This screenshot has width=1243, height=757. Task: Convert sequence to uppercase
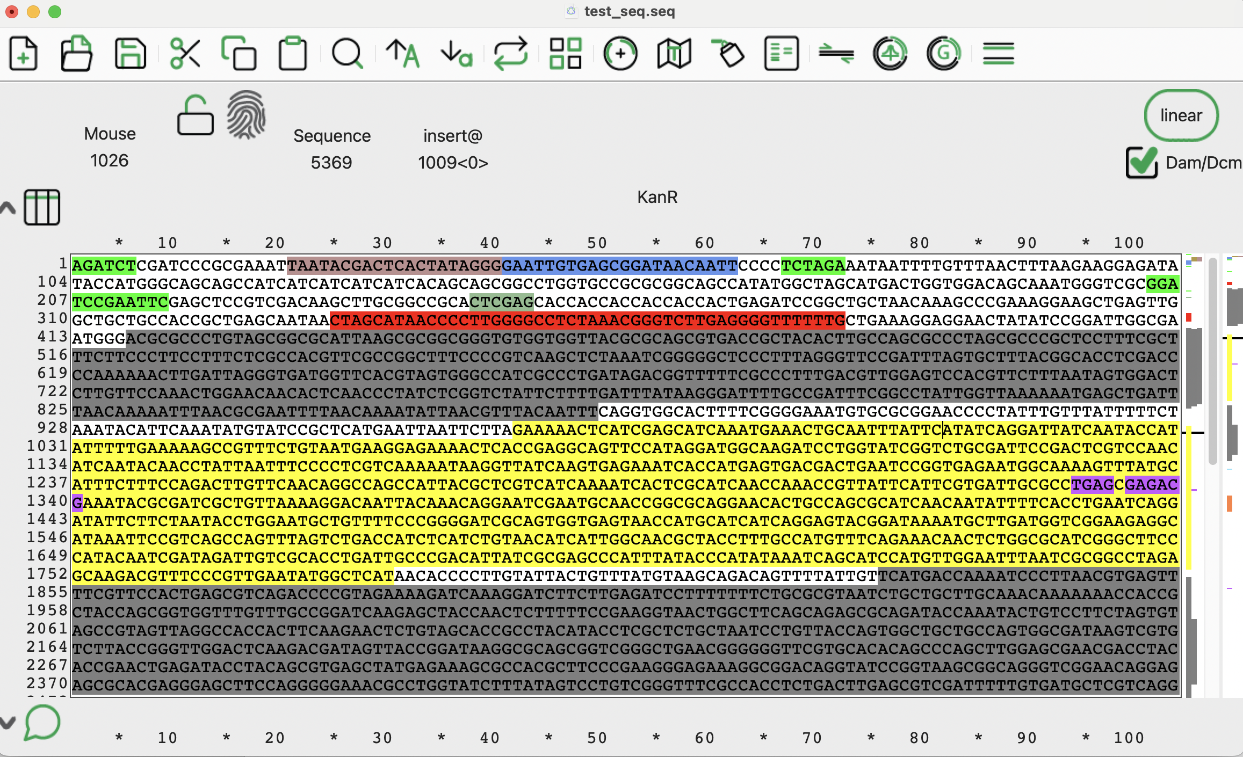(x=402, y=53)
